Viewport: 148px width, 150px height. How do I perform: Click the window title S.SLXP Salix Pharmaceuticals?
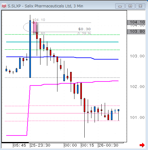coord(45,6)
